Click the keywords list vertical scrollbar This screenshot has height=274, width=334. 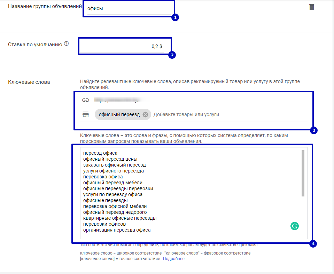(303, 173)
